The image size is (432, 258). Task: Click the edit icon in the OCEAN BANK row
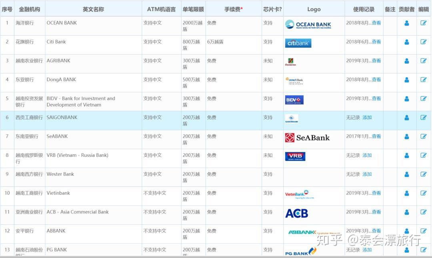[x=424, y=23]
